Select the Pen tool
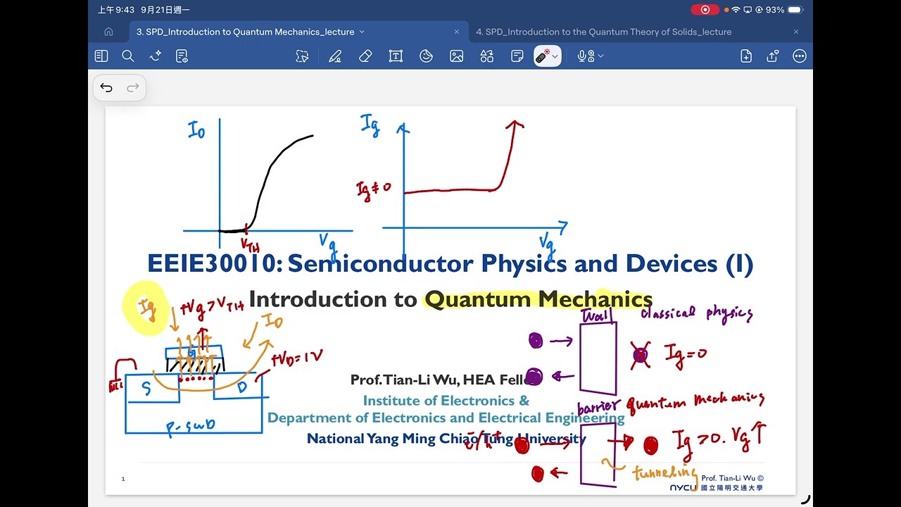The height and width of the screenshot is (507, 901). (335, 56)
